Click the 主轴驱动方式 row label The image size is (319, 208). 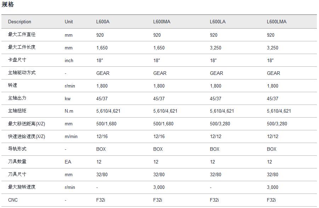[22, 73]
